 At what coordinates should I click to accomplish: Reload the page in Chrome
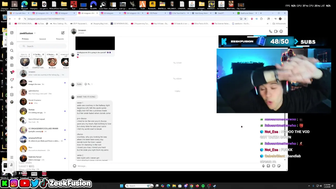click(x=19, y=19)
